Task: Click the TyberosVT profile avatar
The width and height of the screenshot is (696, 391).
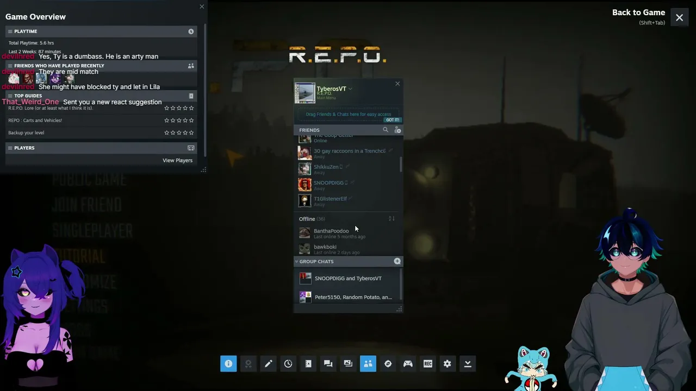Action: [305, 93]
